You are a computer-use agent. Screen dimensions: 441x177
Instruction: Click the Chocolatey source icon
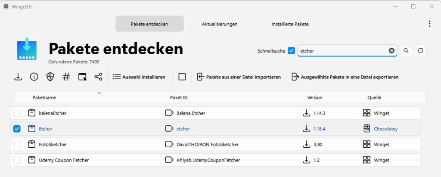(x=366, y=129)
